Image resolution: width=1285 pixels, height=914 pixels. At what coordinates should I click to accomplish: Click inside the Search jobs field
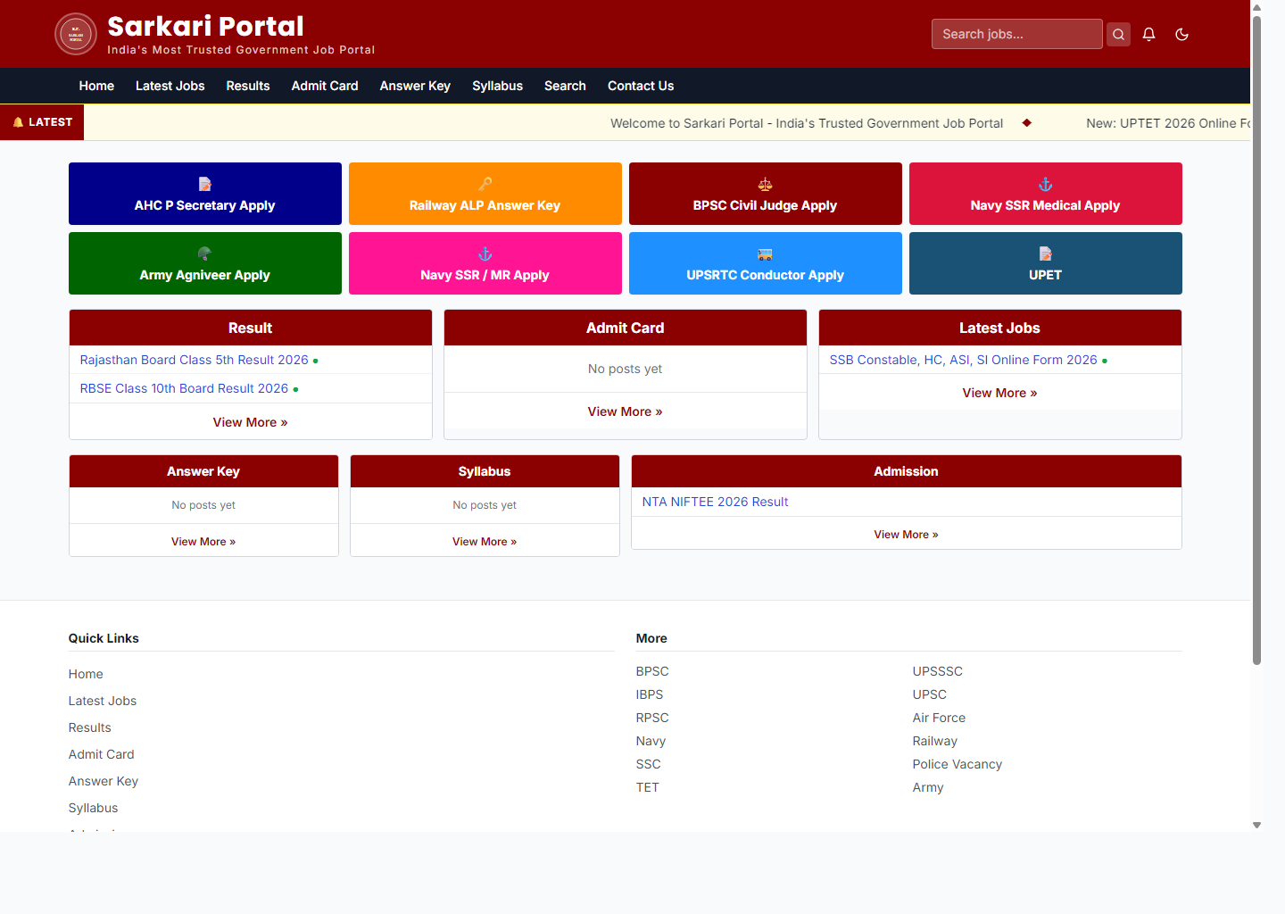(x=1016, y=34)
